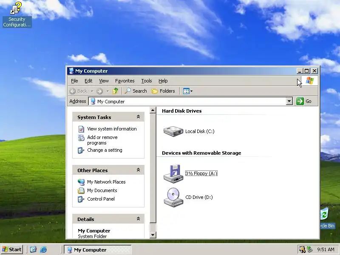Screen dimensions: 340x255
Task: Open the Control Panel link
Action: pyautogui.click(x=101, y=199)
